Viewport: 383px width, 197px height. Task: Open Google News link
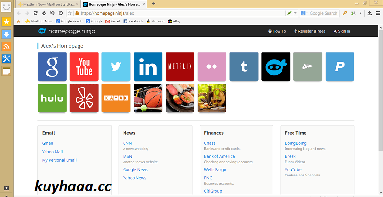point(135,170)
